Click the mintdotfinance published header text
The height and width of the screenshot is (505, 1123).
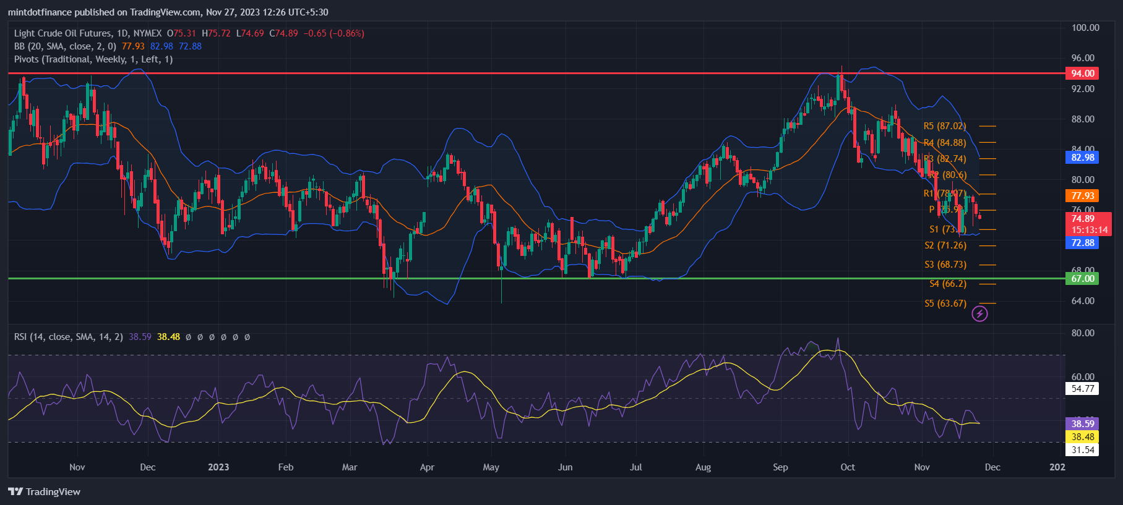pos(168,12)
